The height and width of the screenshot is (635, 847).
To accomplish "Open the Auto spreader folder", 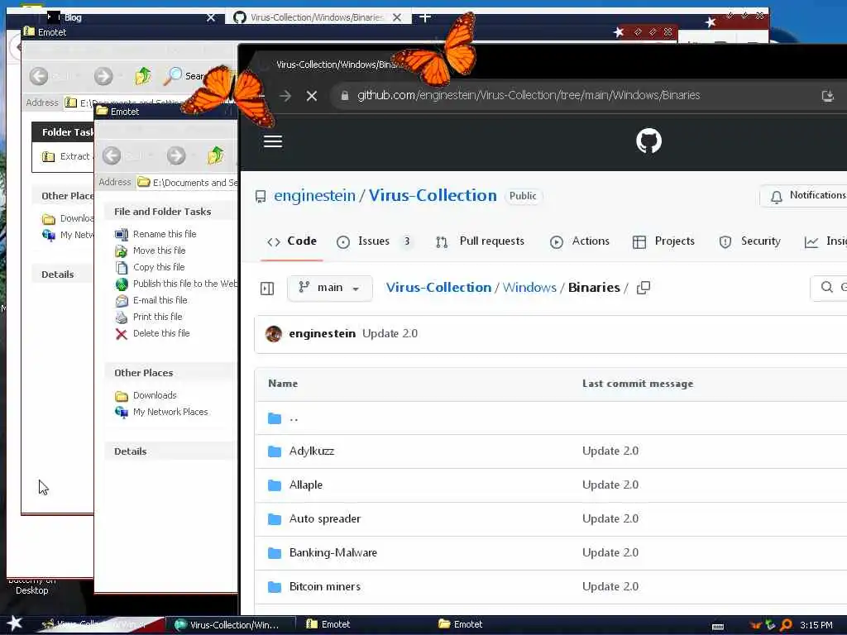I will pyautogui.click(x=324, y=519).
